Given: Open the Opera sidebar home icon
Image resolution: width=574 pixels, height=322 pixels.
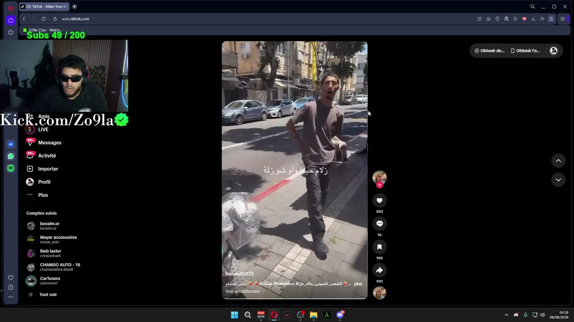Looking at the screenshot, I should click(11, 20).
